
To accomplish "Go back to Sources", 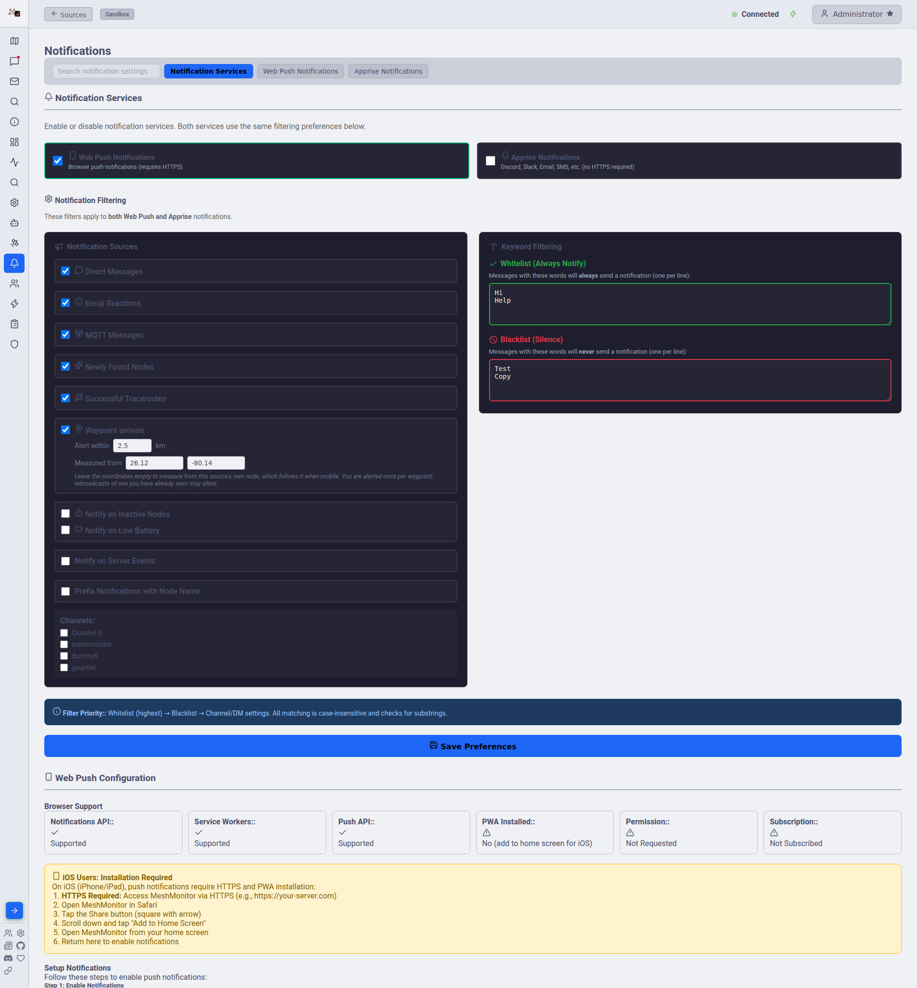I will [x=68, y=14].
